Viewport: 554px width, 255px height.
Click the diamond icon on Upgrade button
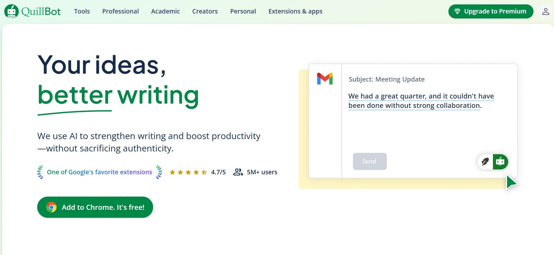point(457,11)
